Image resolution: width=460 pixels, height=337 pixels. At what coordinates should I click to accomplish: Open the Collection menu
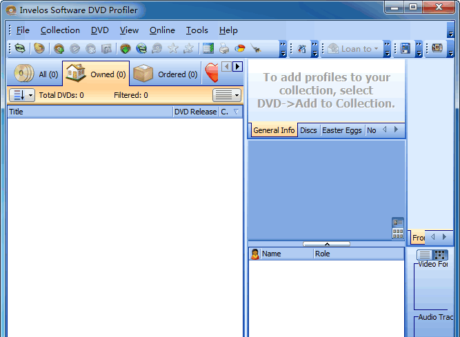coord(60,30)
